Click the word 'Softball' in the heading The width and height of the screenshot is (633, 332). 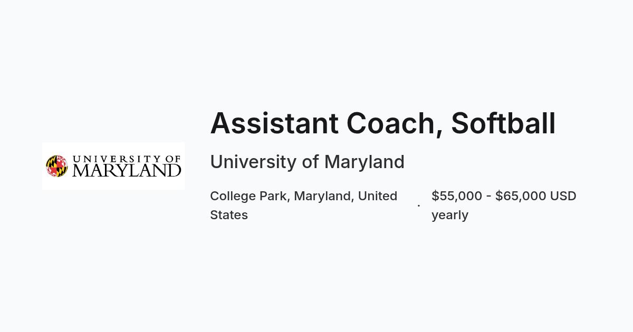pyautogui.click(x=503, y=123)
